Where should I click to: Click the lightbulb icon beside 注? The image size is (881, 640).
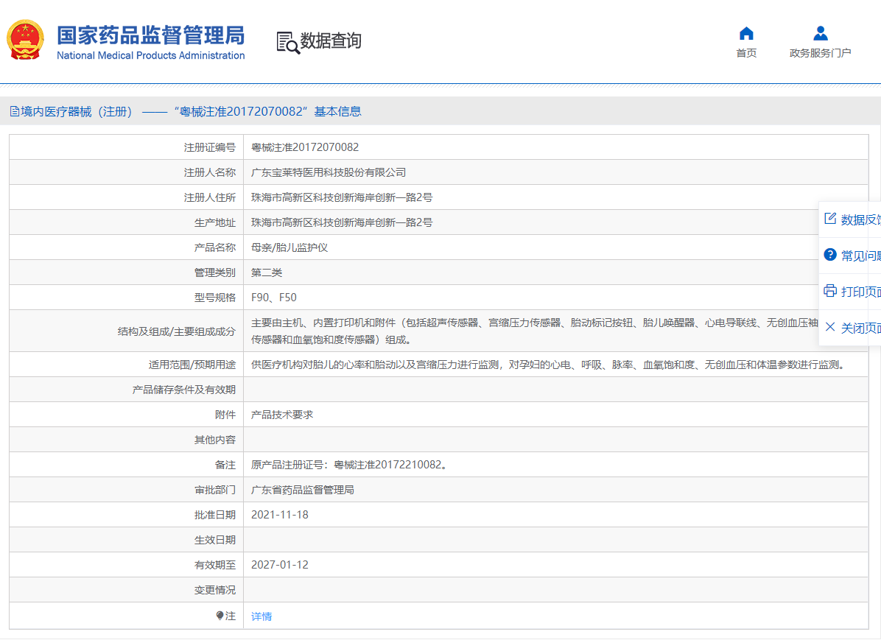click(220, 616)
